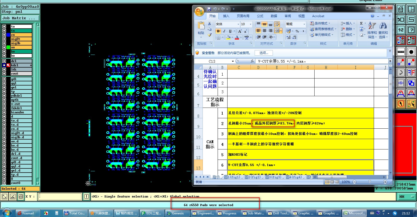Click green color swatch of layer ss

point(9,47)
